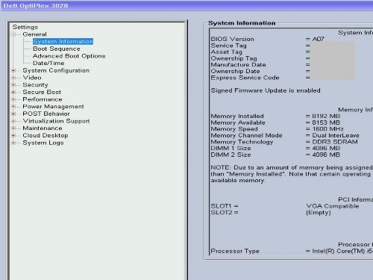The height and width of the screenshot is (280, 373).
Task: Click the System Information panel heading
Action: click(x=242, y=23)
